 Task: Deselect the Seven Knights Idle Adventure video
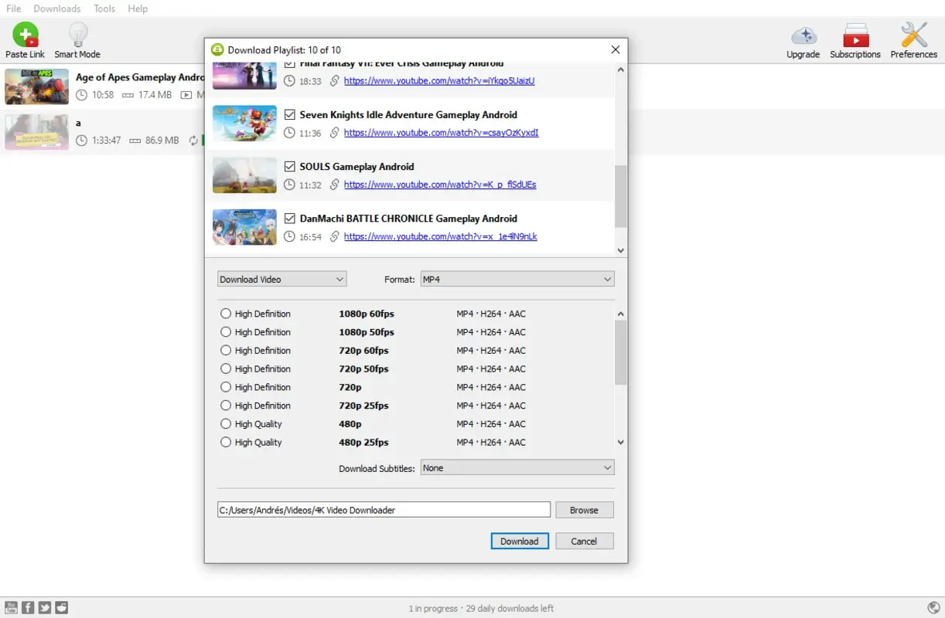pyautogui.click(x=289, y=114)
